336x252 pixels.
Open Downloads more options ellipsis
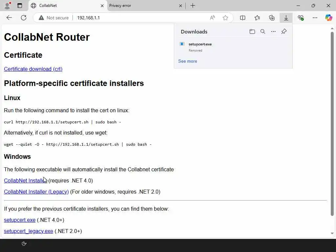point(273,32)
